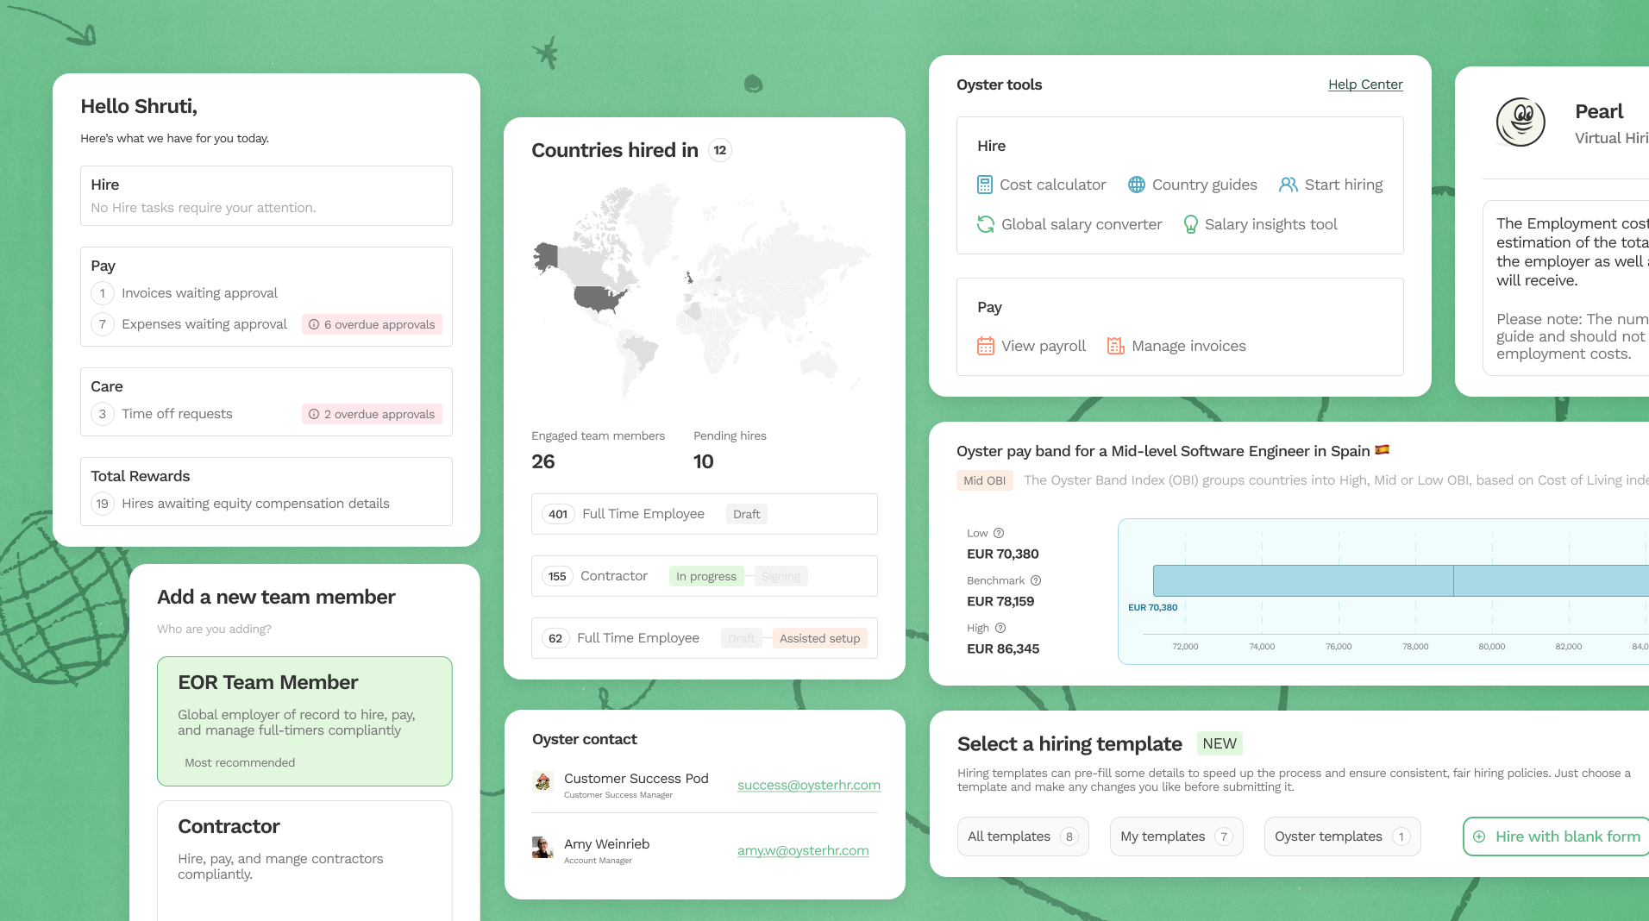
Task: Email amy.w@oysterhr.com
Action: [803, 850]
